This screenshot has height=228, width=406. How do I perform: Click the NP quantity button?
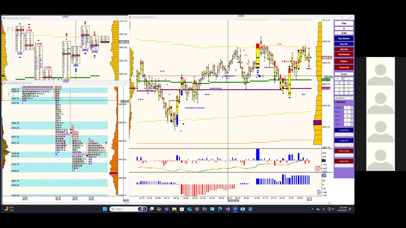pyautogui.click(x=339, y=83)
